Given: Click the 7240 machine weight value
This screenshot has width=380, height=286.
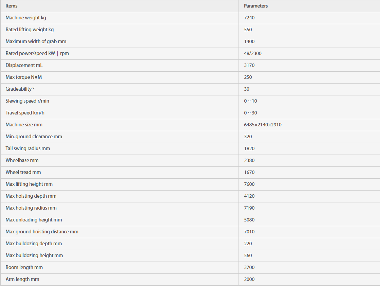Looking at the screenshot, I should click(249, 18).
